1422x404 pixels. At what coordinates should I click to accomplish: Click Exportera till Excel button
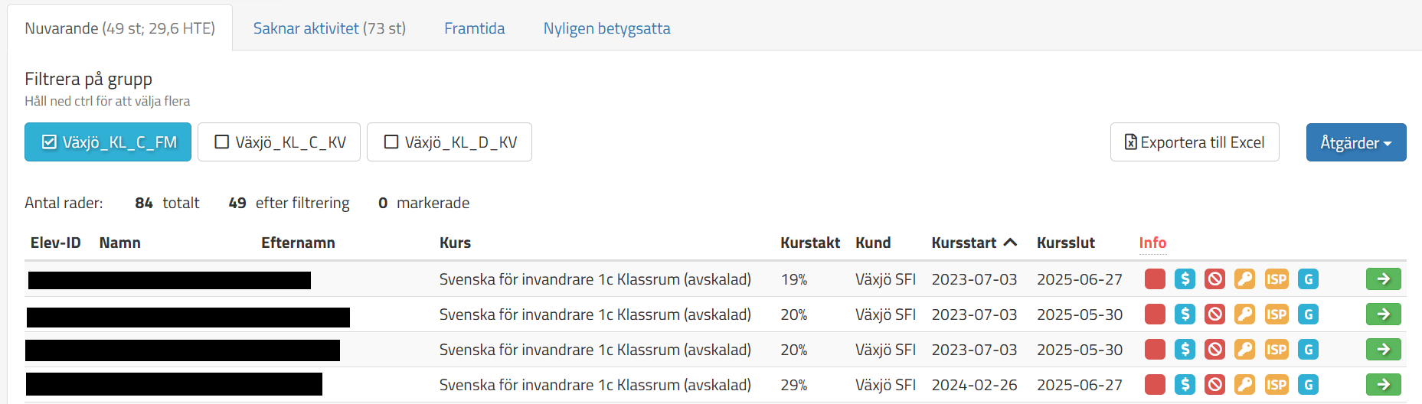[1195, 142]
